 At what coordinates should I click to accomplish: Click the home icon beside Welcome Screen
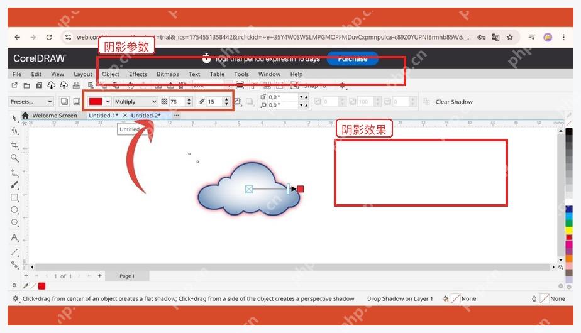pyautogui.click(x=25, y=115)
